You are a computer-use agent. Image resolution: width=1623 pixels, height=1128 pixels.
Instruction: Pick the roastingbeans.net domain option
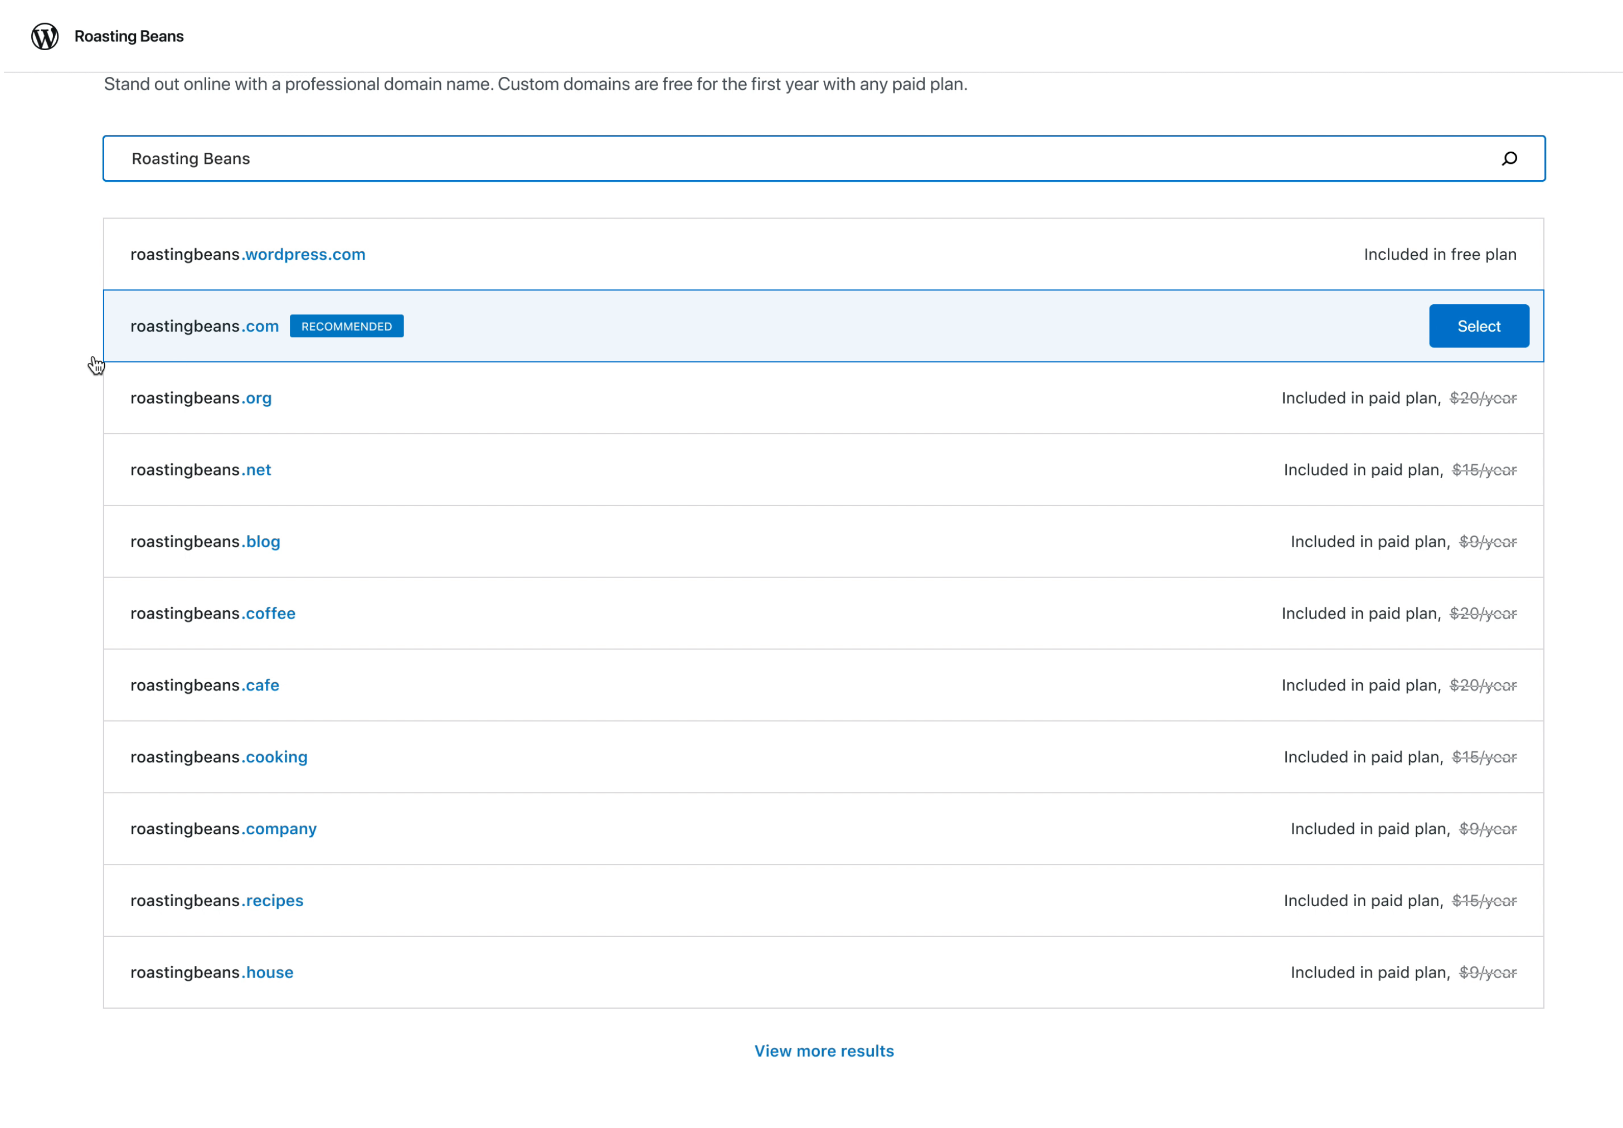pyautogui.click(x=201, y=470)
